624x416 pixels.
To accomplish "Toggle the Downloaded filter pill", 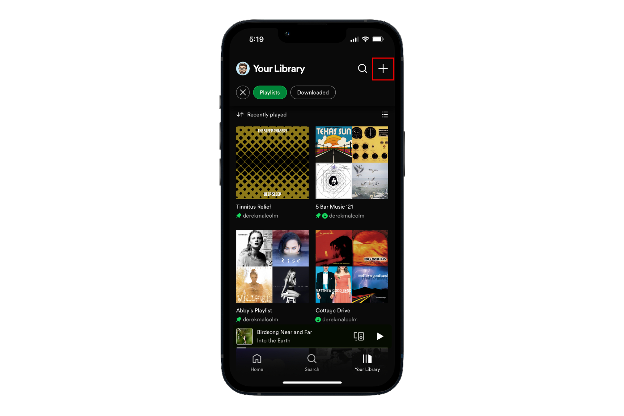I will (312, 92).
